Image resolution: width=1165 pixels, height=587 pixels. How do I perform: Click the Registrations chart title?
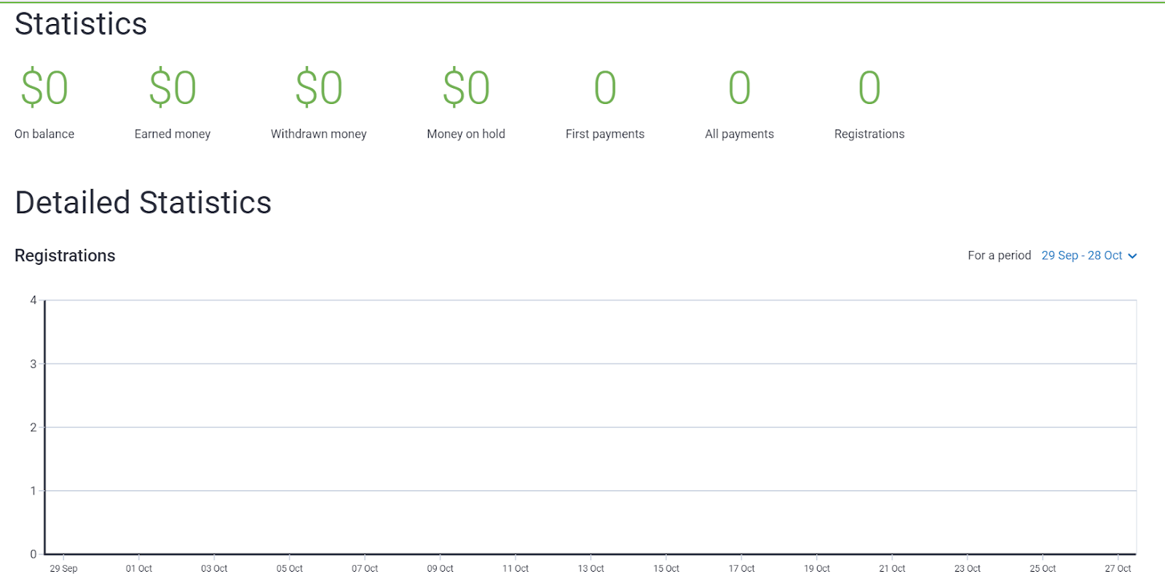click(x=65, y=255)
